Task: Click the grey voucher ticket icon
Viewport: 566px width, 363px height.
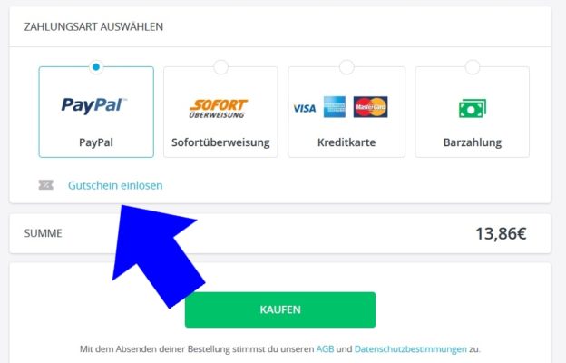Action: pyautogui.click(x=46, y=185)
